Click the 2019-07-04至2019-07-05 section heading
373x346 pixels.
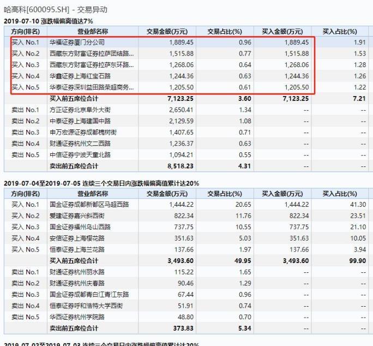click(101, 183)
